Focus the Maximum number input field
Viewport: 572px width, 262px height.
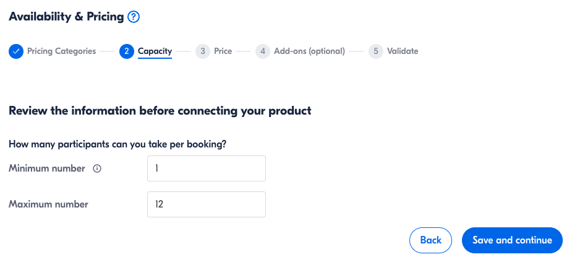206,204
